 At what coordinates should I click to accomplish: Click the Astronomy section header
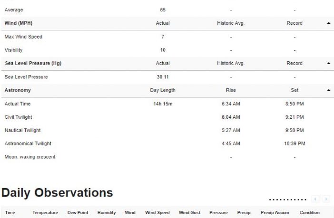[x=18, y=90]
